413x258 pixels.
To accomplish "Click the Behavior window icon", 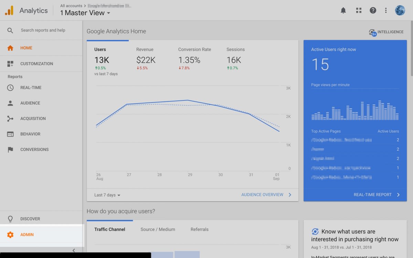I will (x=10, y=134).
